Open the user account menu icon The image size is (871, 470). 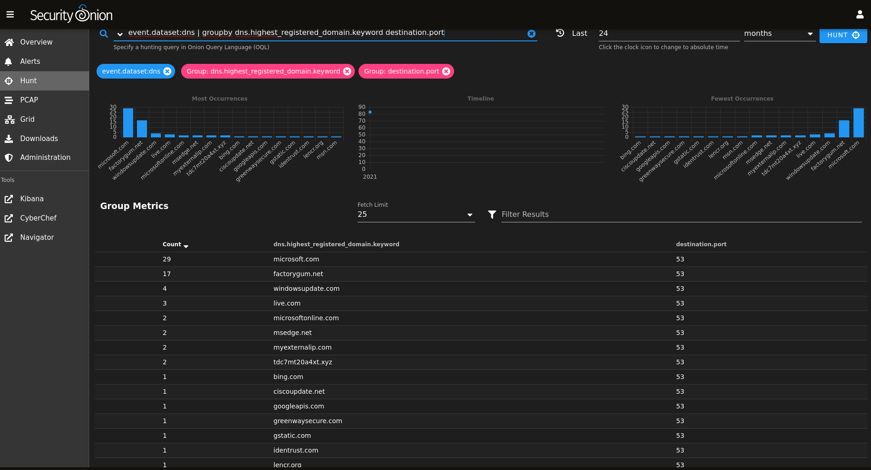tap(860, 15)
